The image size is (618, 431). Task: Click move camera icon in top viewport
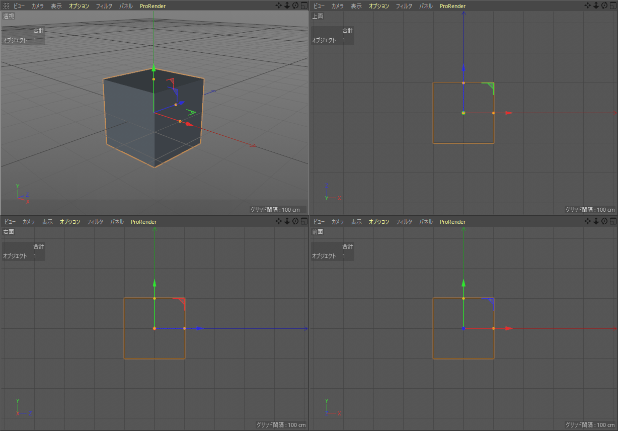[x=588, y=6]
